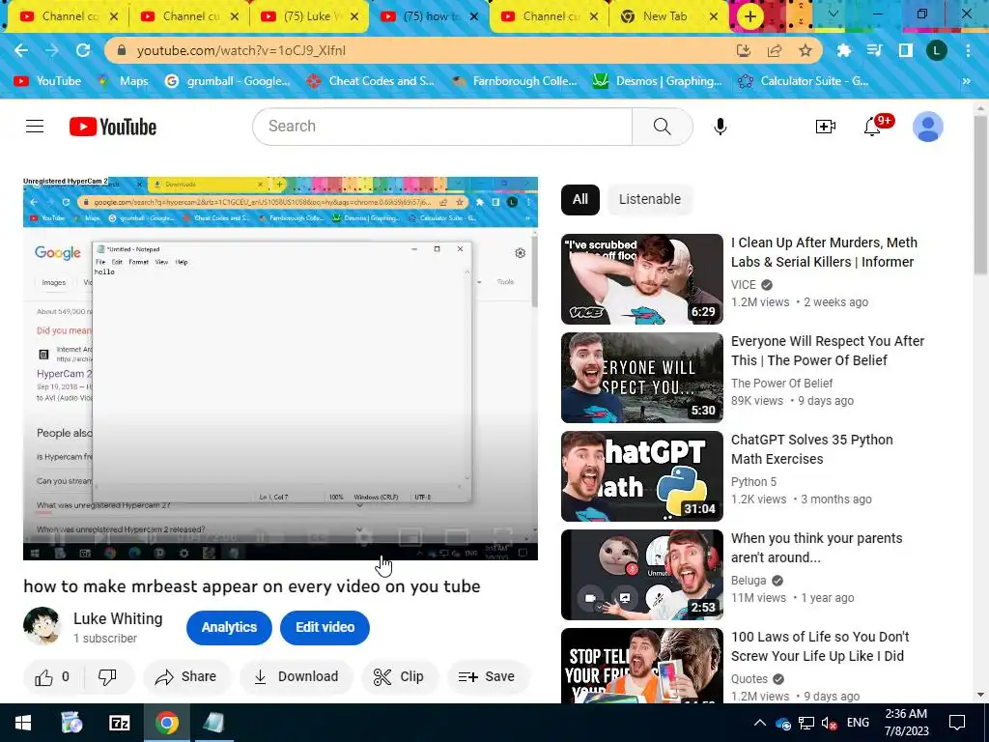The height and width of the screenshot is (742, 989).
Task: Open the YouTube bookmark
Action: 47,81
